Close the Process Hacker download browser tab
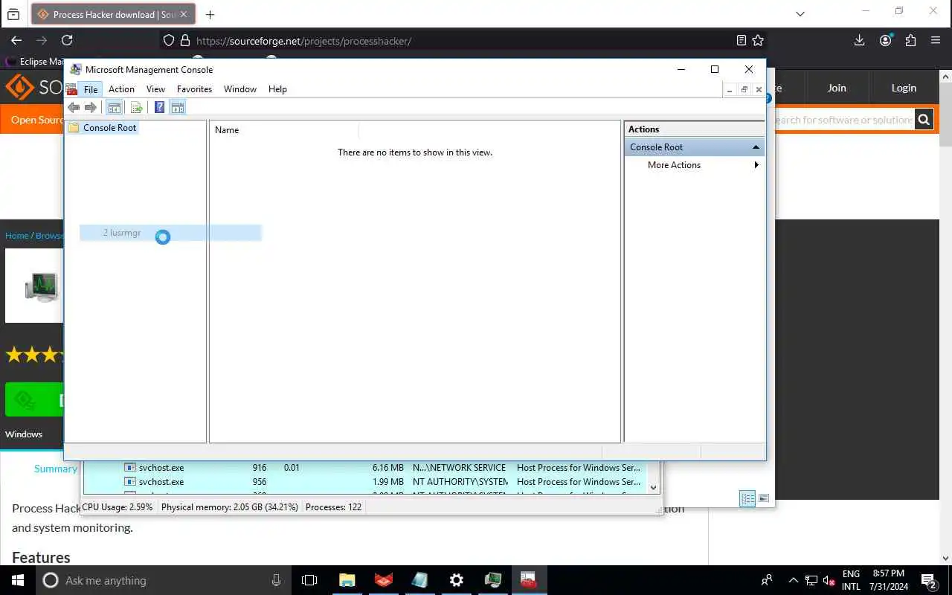This screenshot has height=595, width=952. point(184,14)
